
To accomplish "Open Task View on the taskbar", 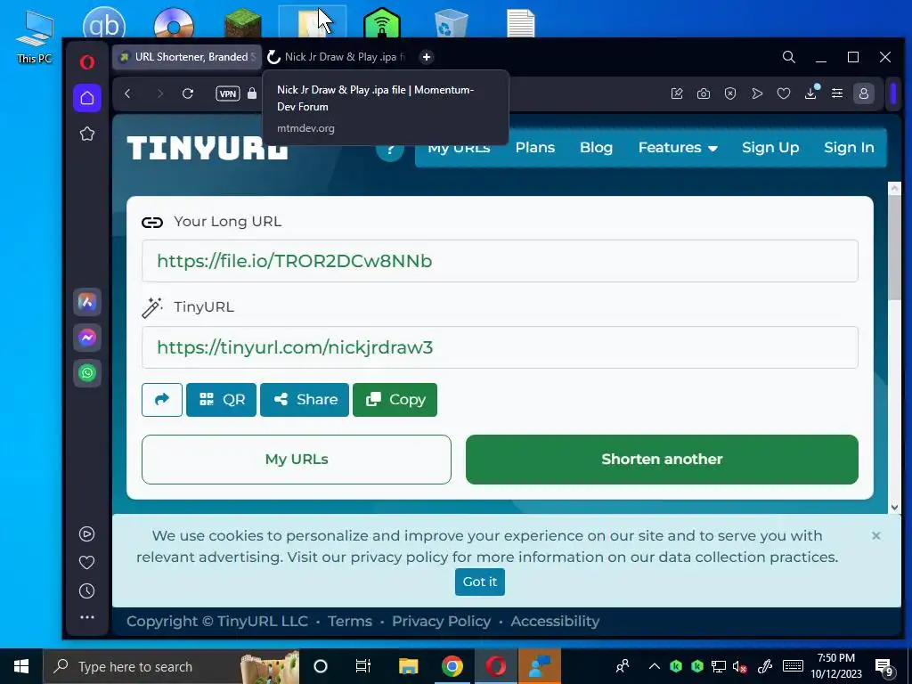I will pyautogui.click(x=363, y=666).
